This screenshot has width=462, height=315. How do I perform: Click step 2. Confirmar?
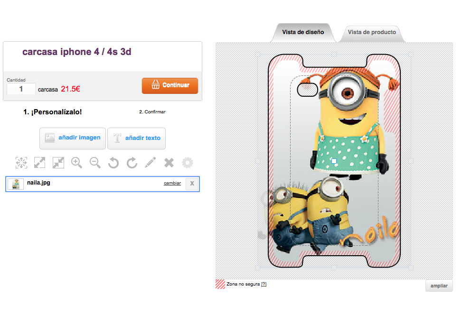click(x=152, y=112)
